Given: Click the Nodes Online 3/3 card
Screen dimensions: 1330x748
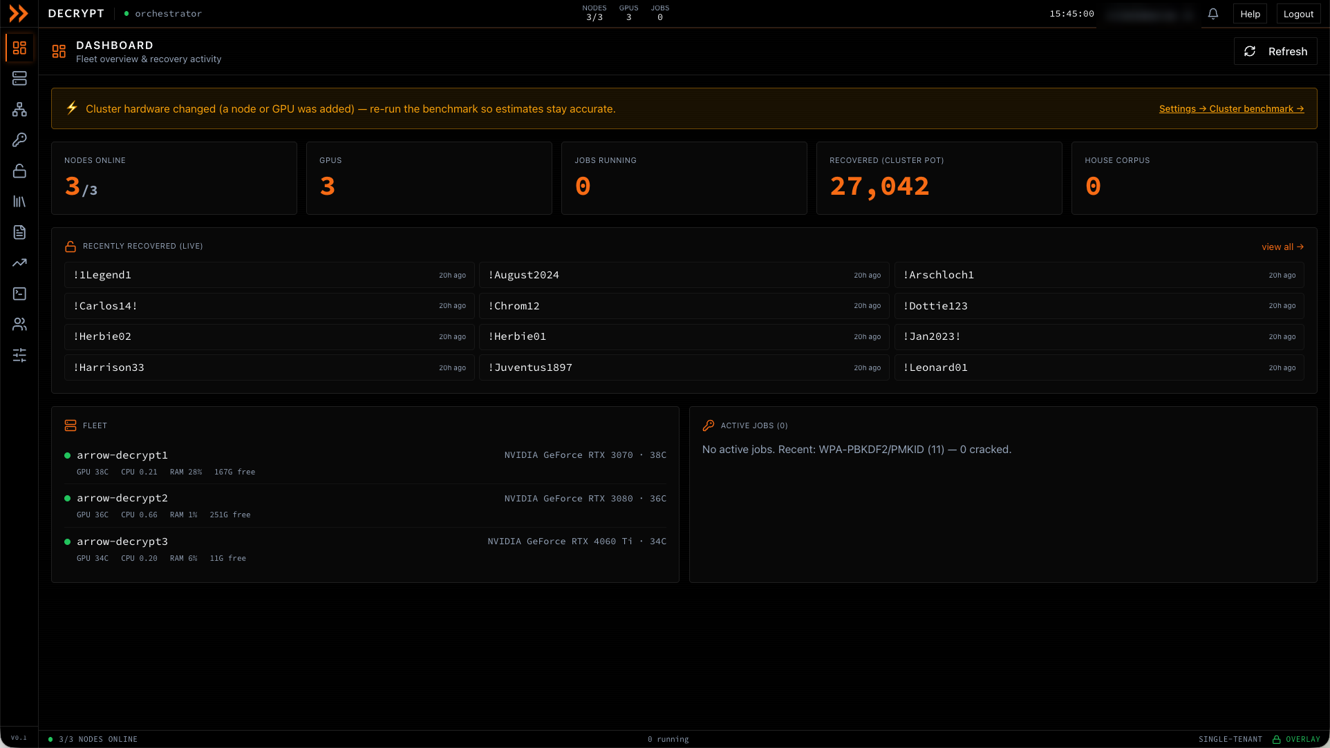Looking at the screenshot, I should tap(174, 178).
